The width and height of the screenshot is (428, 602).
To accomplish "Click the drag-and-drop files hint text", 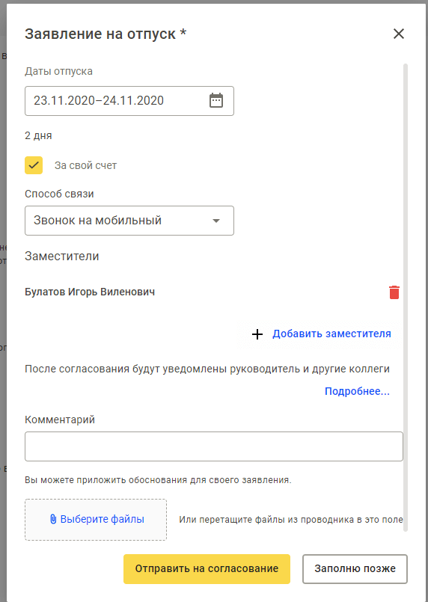I will (x=291, y=520).
